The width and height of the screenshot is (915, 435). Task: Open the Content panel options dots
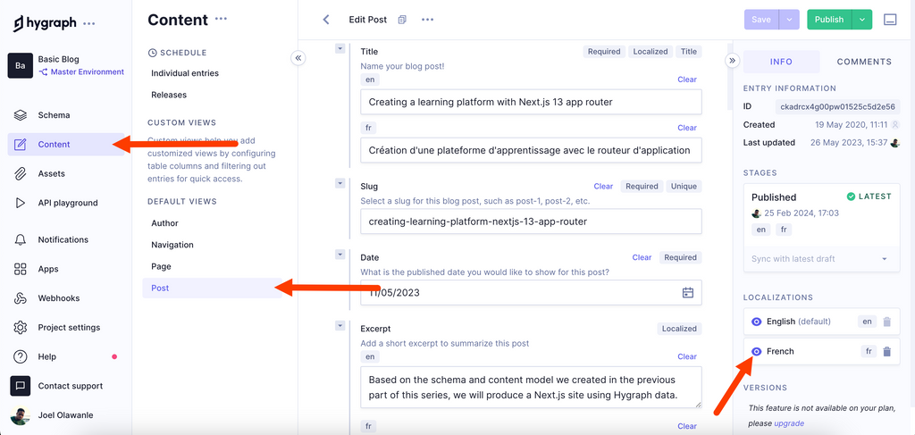pyautogui.click(x=221, y=20)
